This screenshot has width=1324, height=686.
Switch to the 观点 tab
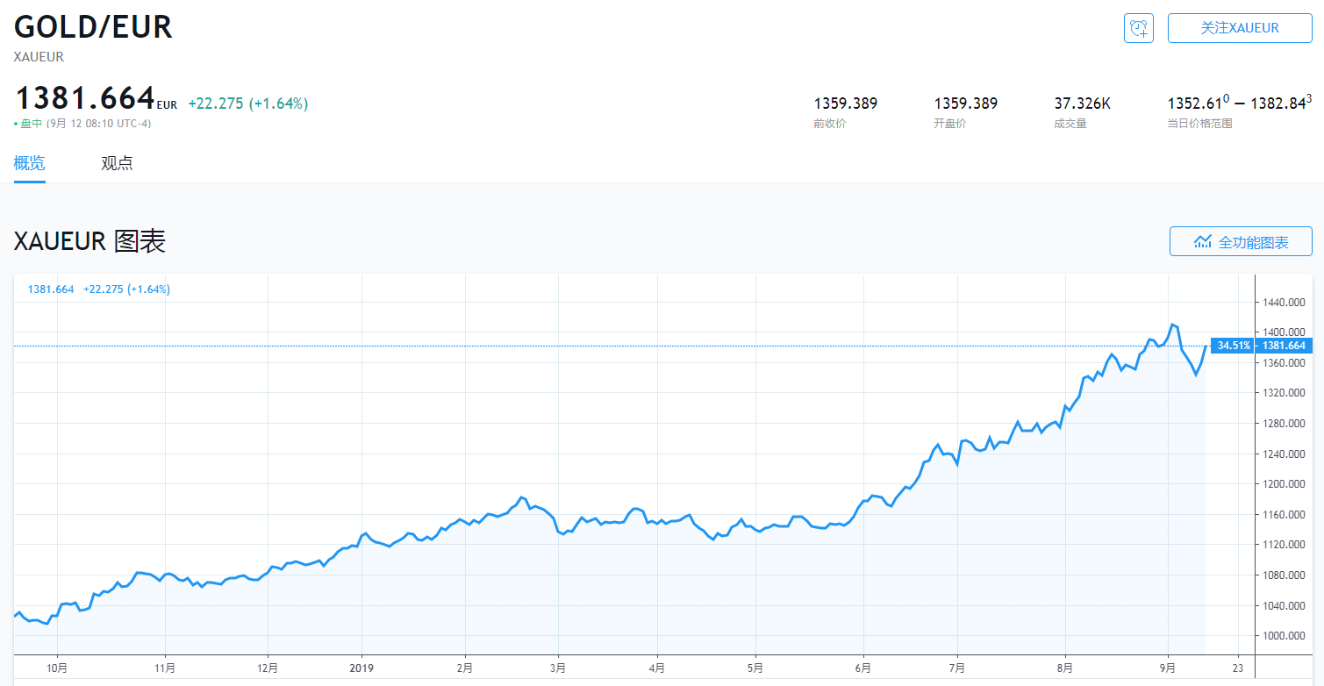tap(117, 163)
